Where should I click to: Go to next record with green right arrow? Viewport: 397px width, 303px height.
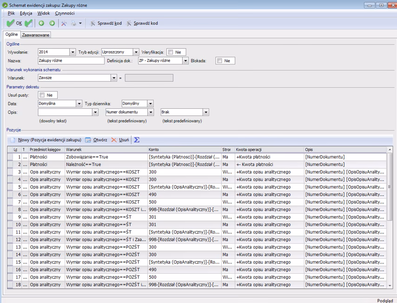tap(52, 23)
